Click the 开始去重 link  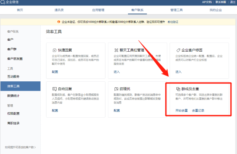click(x=181, y=110)
